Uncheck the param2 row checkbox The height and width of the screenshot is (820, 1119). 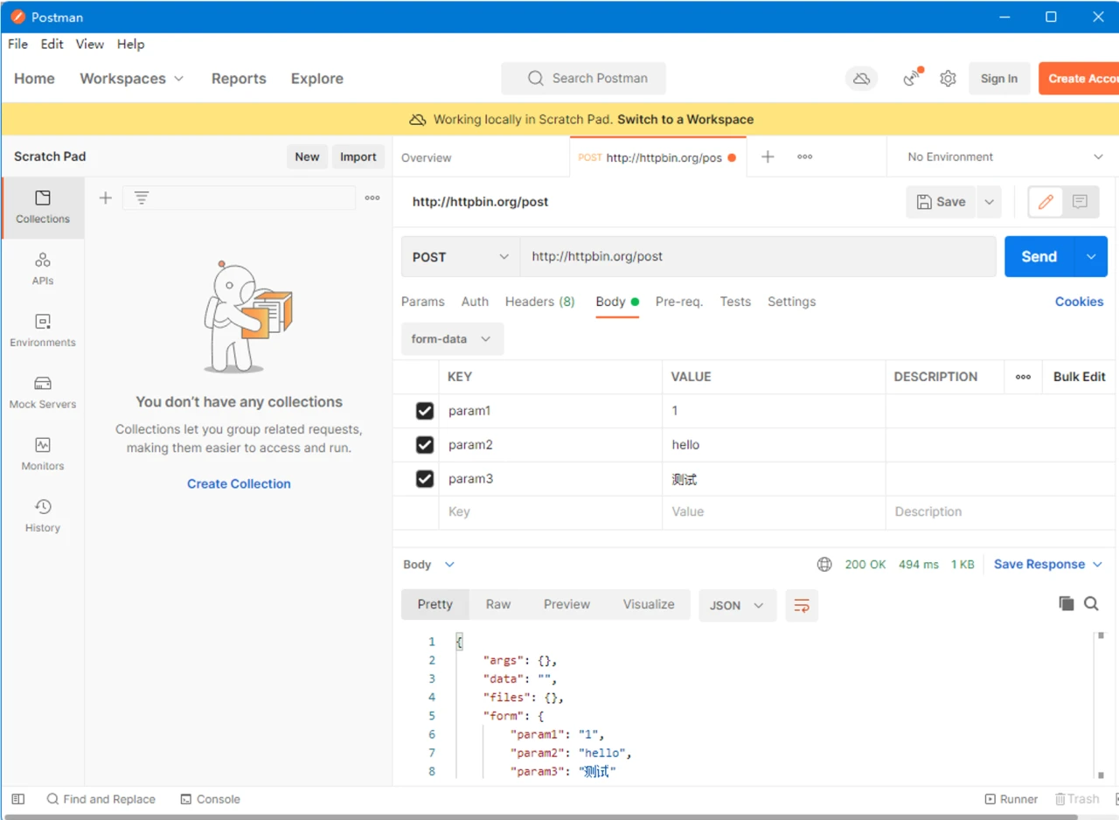pos(425,445)
